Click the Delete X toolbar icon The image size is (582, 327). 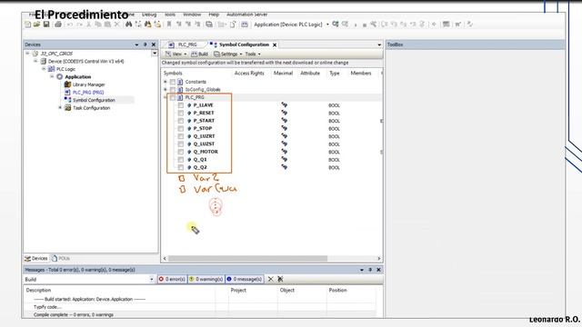pyautogui.click(x=116, y=25)
